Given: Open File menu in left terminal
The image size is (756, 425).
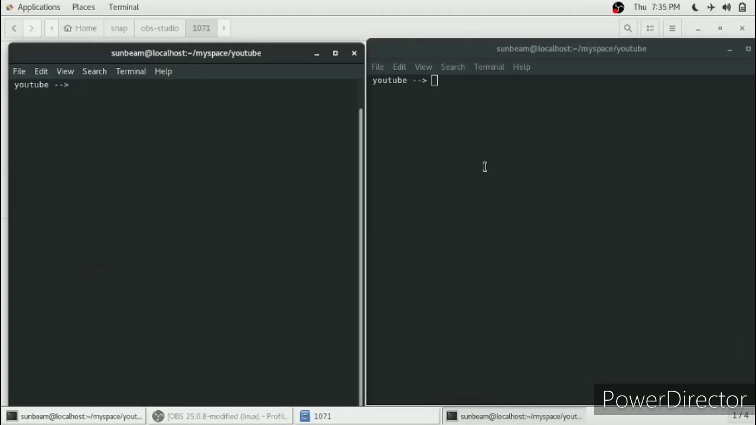Looking at the screenshot, I should pyautogui.click(x=19, y=71).
